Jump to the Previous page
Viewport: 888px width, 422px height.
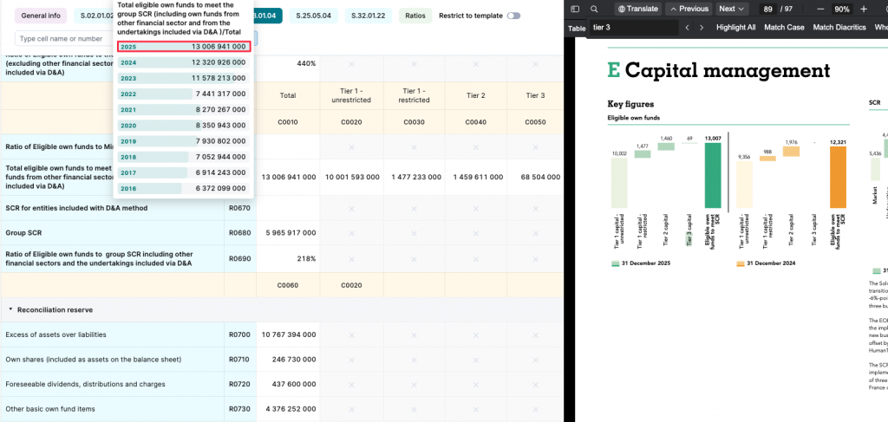[x=688, y=9]
